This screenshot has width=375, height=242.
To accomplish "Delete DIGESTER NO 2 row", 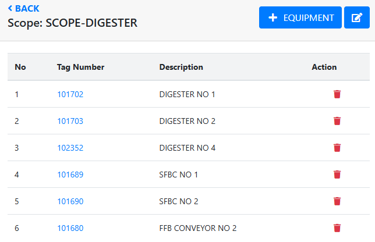I will pyautogui.click(x=337, y=121).
